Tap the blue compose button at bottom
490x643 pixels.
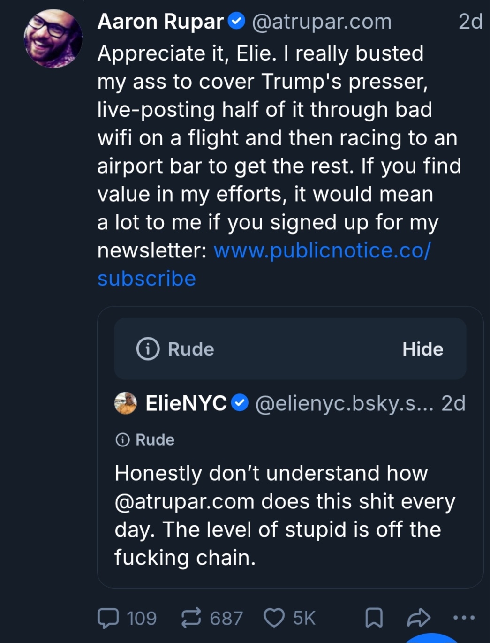[431, 639]
